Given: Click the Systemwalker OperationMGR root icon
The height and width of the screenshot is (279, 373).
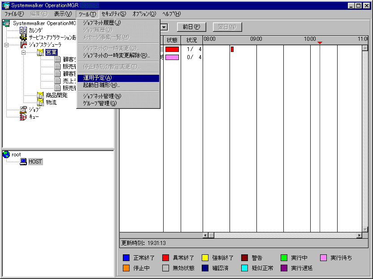Looking at the screenshot, I should pos(6,23).
